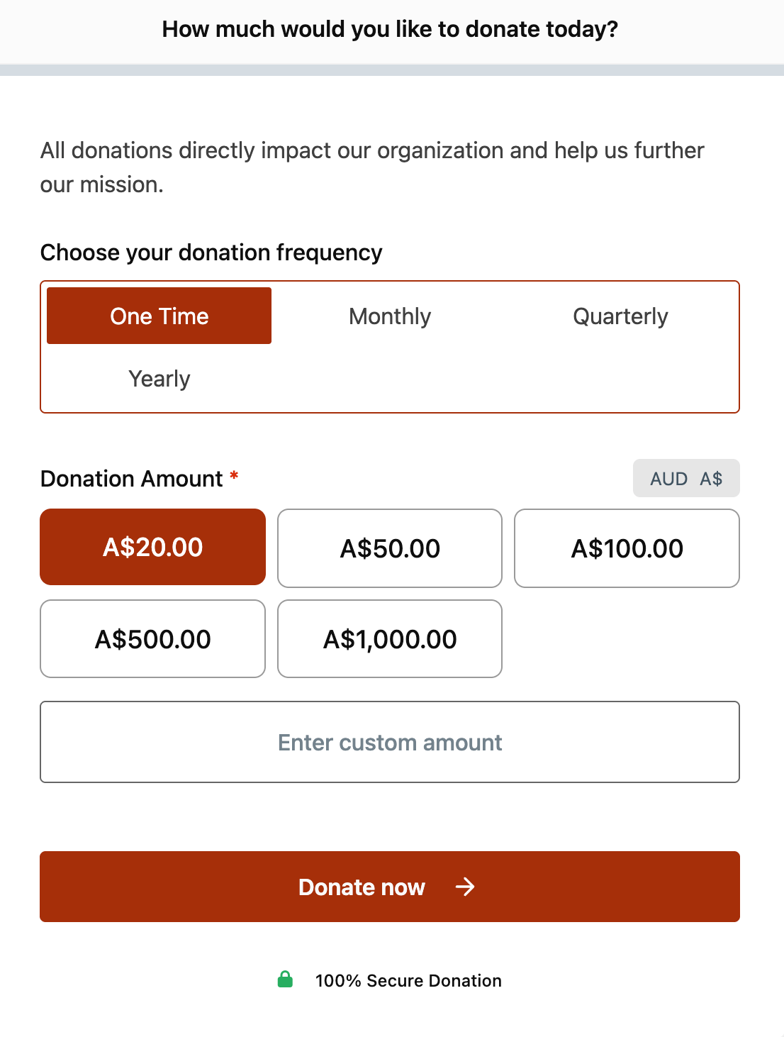The width and height of the screenshot is (784, 1037).
Task: Click the green padlock secure icon
Action: click(285, 980)
